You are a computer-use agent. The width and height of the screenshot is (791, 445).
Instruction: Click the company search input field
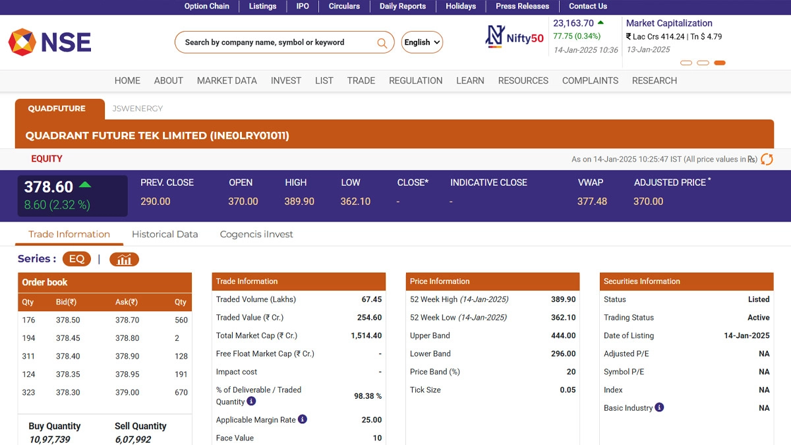277,42
